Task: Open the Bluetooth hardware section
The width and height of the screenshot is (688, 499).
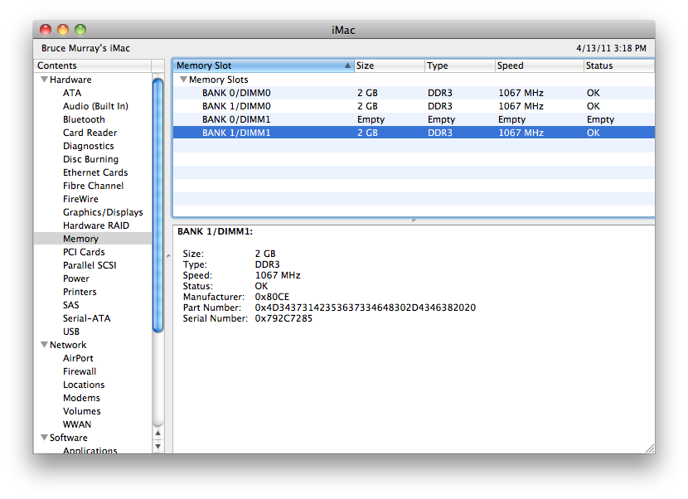Action: pyautogui.click(x=84, y=119)
